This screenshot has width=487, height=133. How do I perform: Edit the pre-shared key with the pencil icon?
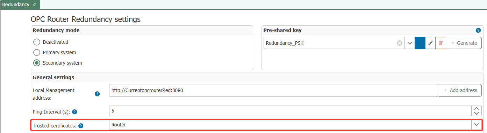point(430,43)
